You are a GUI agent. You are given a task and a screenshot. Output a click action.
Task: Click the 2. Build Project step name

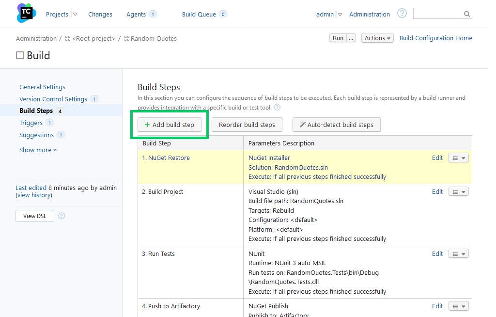(163, 191)
